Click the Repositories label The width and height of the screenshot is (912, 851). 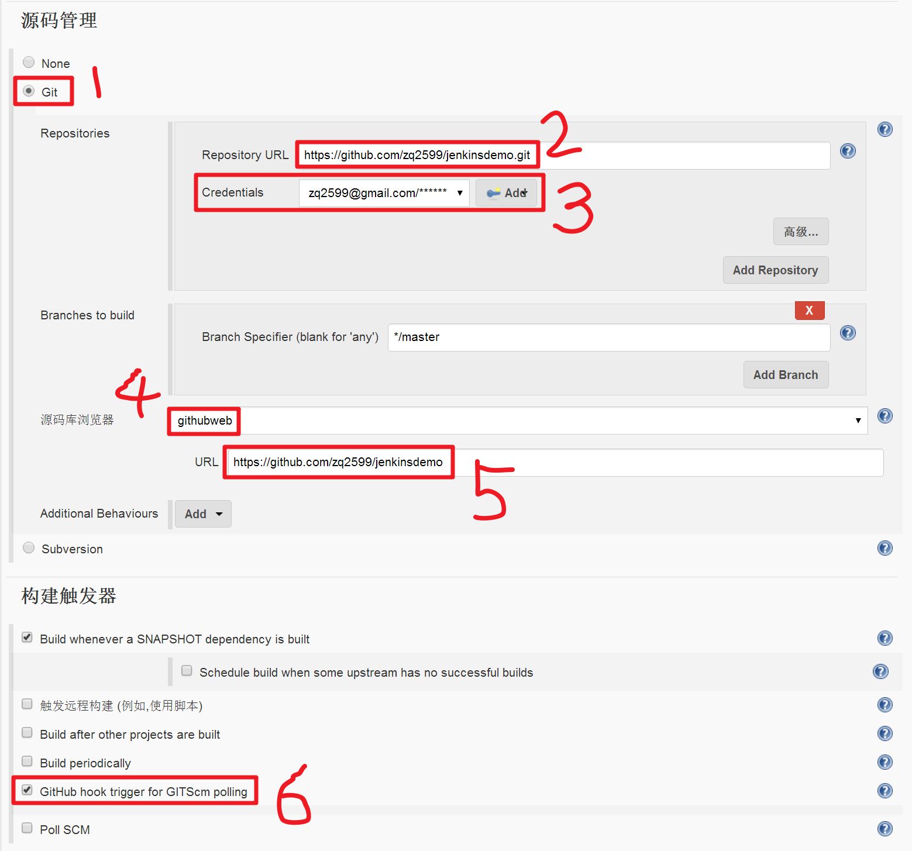pyautogui.click(x=75, y=133)
